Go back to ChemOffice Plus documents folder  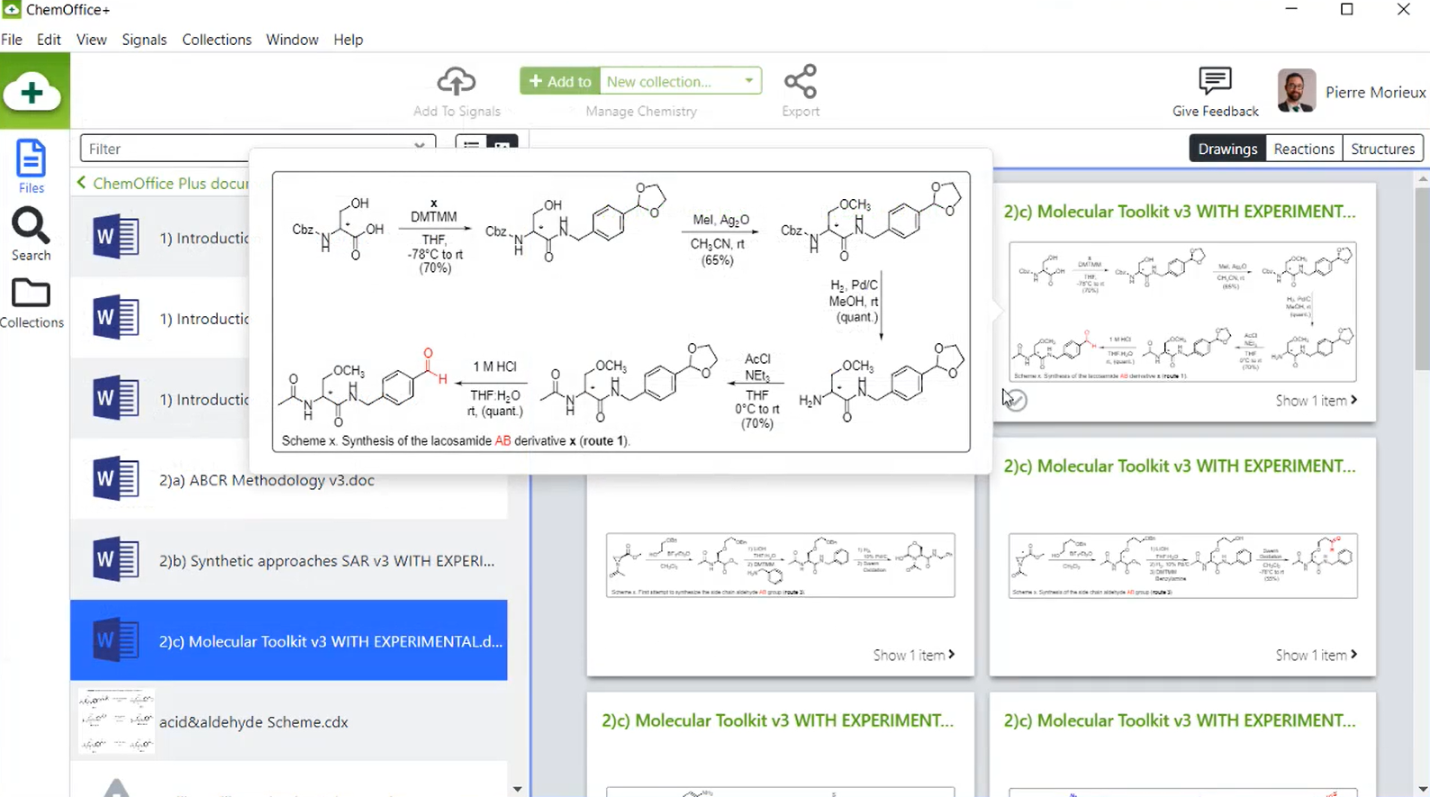coord(82,183)
